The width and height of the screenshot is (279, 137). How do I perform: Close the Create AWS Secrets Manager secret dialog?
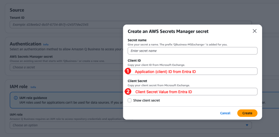255,31
